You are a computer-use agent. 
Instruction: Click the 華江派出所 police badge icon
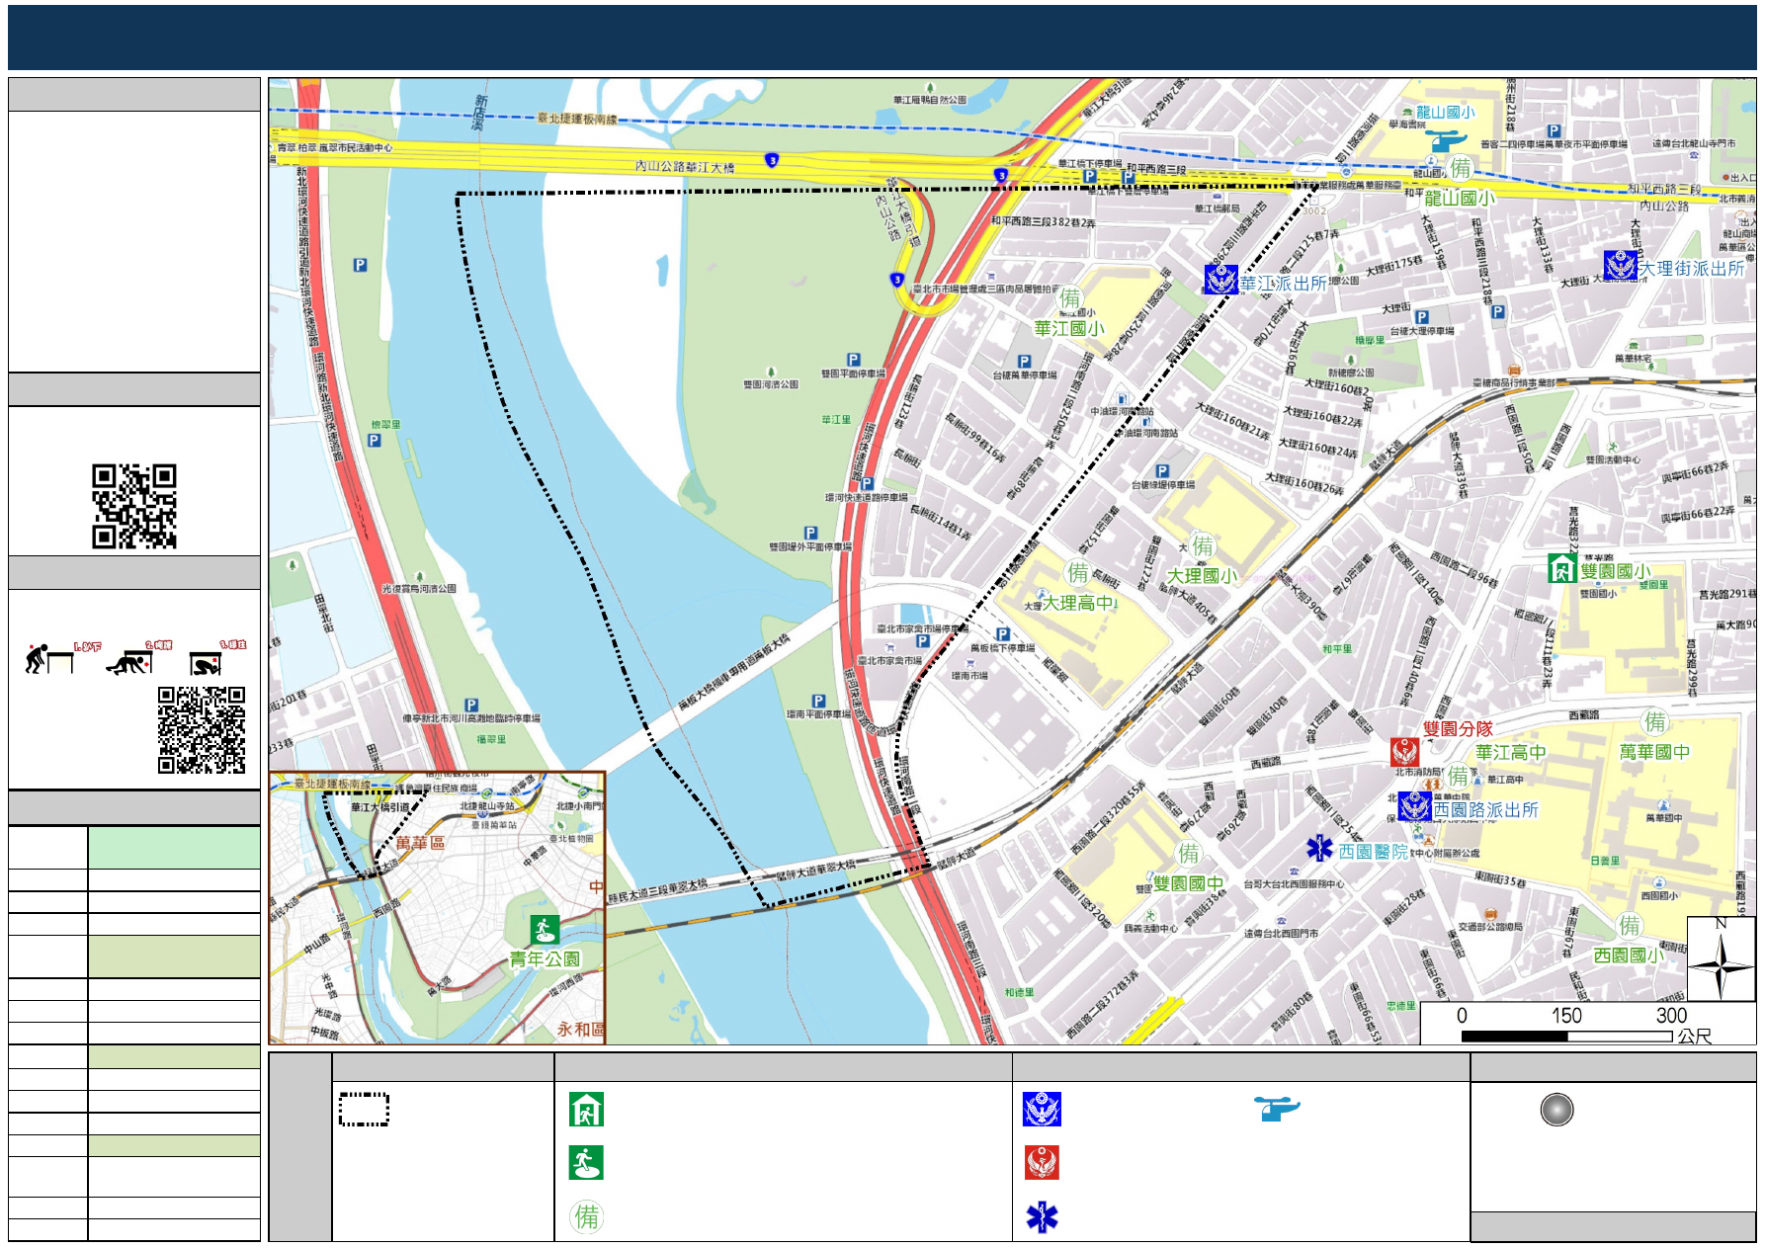[1220, 281]
